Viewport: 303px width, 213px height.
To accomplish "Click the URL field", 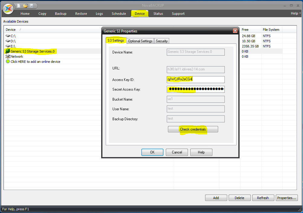I will [195, 69].
